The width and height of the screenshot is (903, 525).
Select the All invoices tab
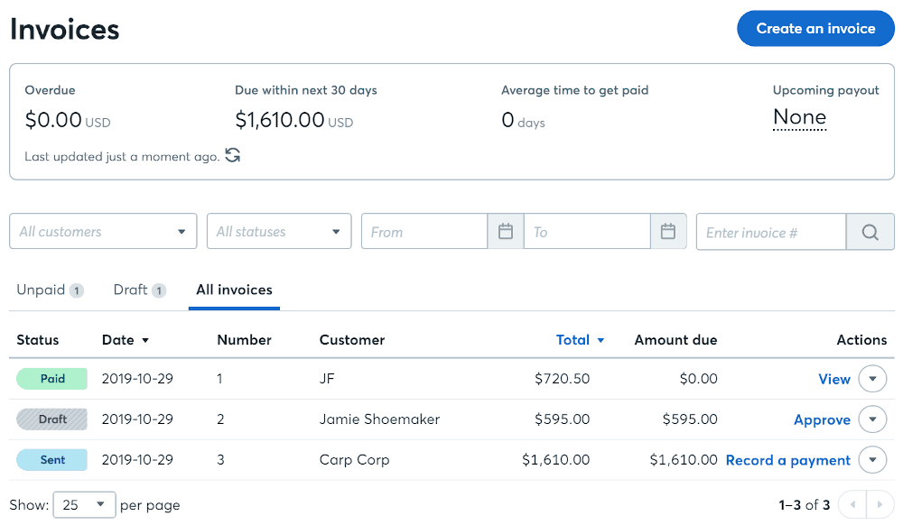click(x=235, y=290)
